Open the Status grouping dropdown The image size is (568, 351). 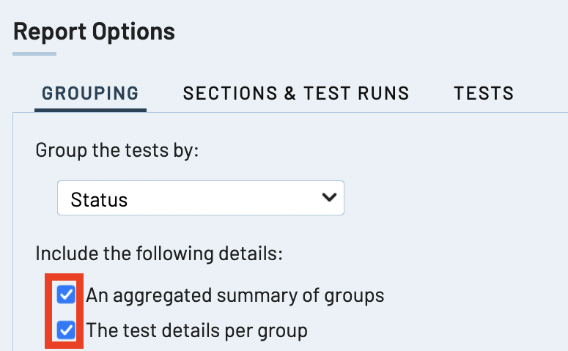click(x=200, y=199)
